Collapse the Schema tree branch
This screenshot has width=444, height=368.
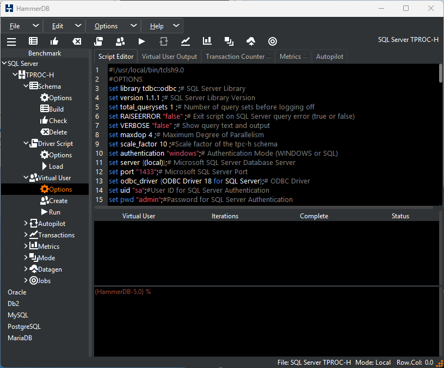tap(26, 86)
